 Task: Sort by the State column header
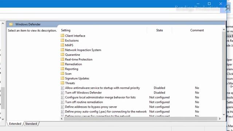[x=159, y=30]
